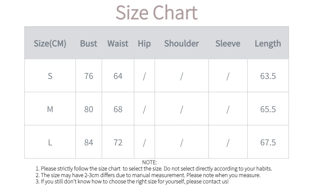Select the Size(CM) column header
Screen dimensions: 313x188
coord(50,43)
